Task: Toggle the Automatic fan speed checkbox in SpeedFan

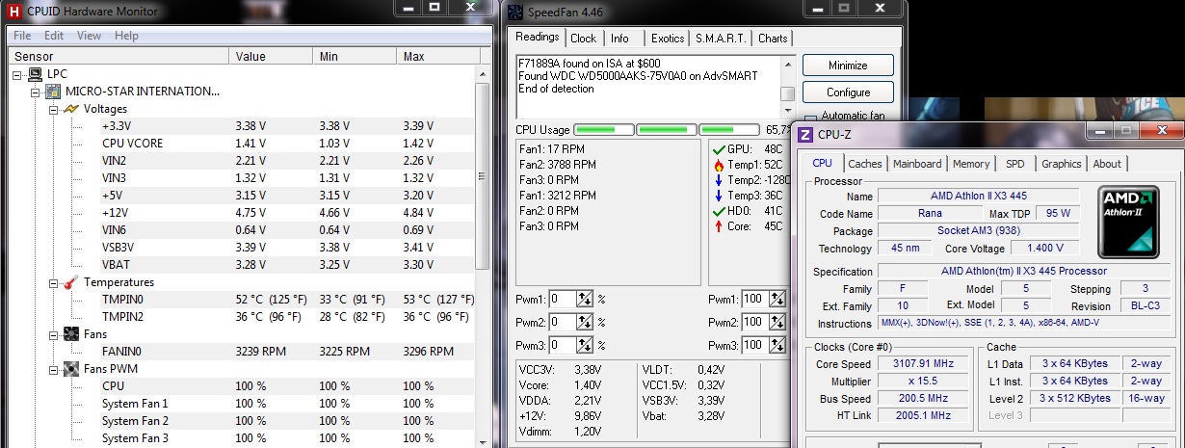Action: [808, 117]
